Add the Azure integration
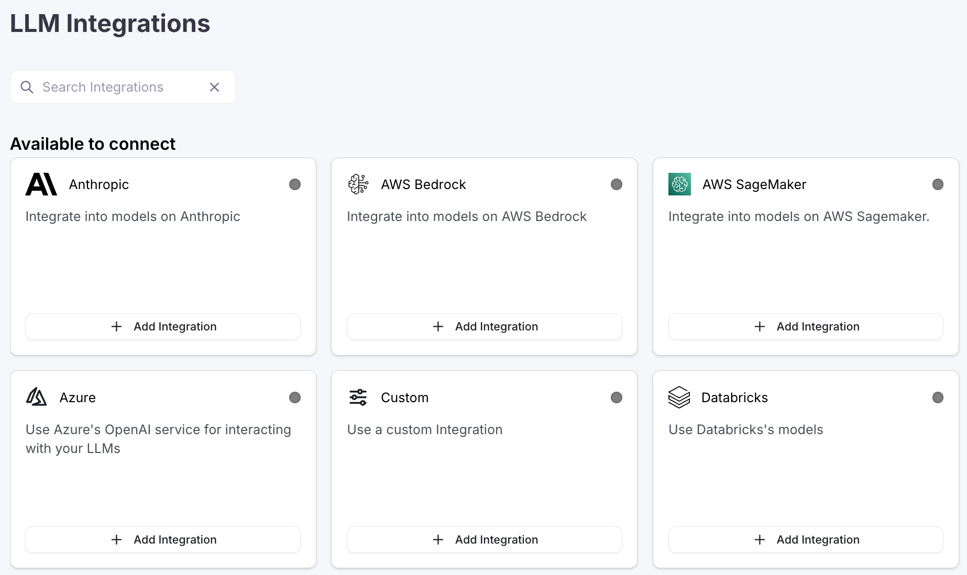Image resolution: width=967 pixels, height=575 pixels. pos(163,540)
